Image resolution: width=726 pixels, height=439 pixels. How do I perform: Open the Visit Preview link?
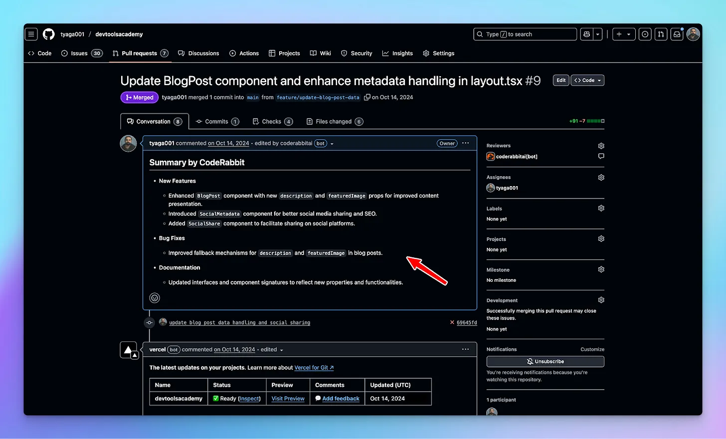[288, 399]
